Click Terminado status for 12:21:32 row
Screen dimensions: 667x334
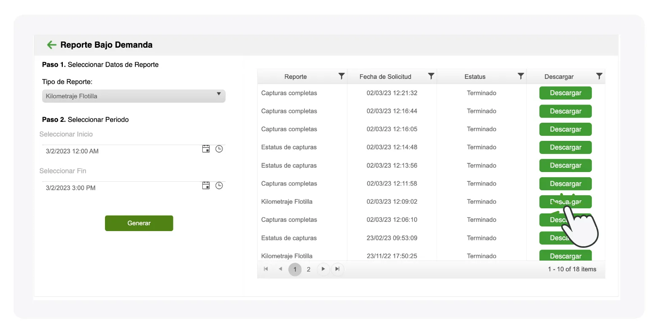481,93
